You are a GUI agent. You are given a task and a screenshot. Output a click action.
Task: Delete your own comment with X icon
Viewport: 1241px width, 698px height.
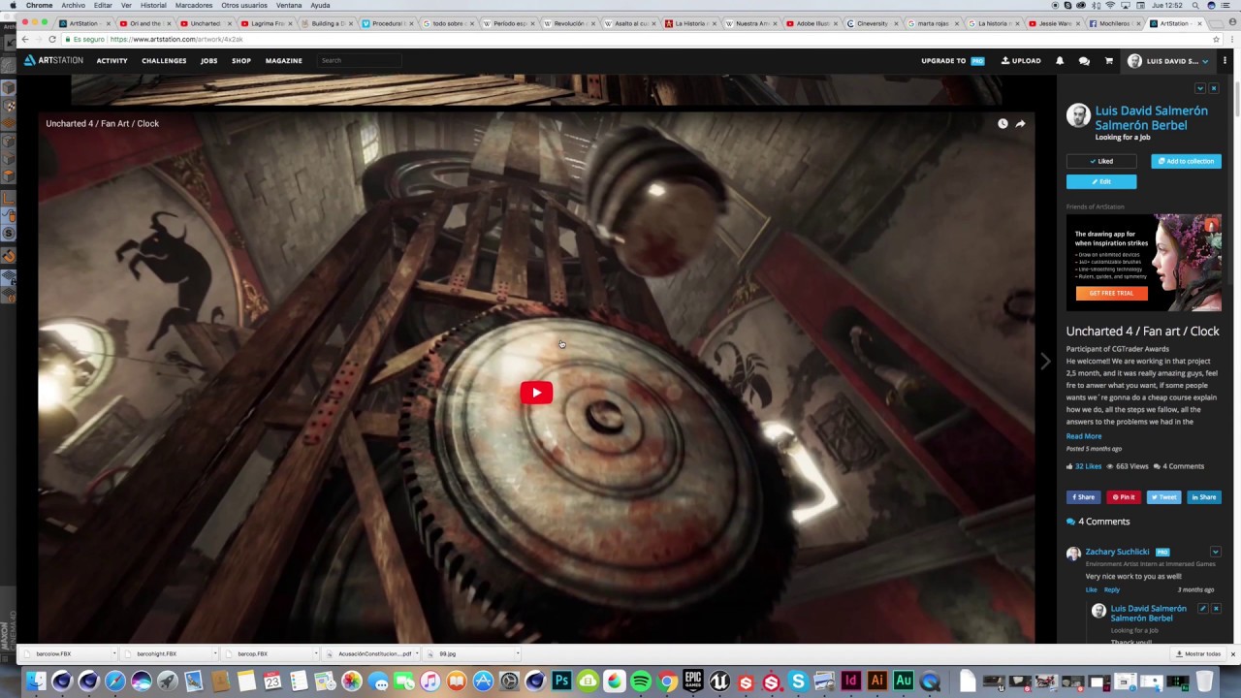pyautogui.click(x=1216, y=609)
